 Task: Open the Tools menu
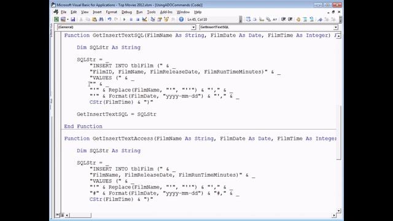click(x=151, y=12)
